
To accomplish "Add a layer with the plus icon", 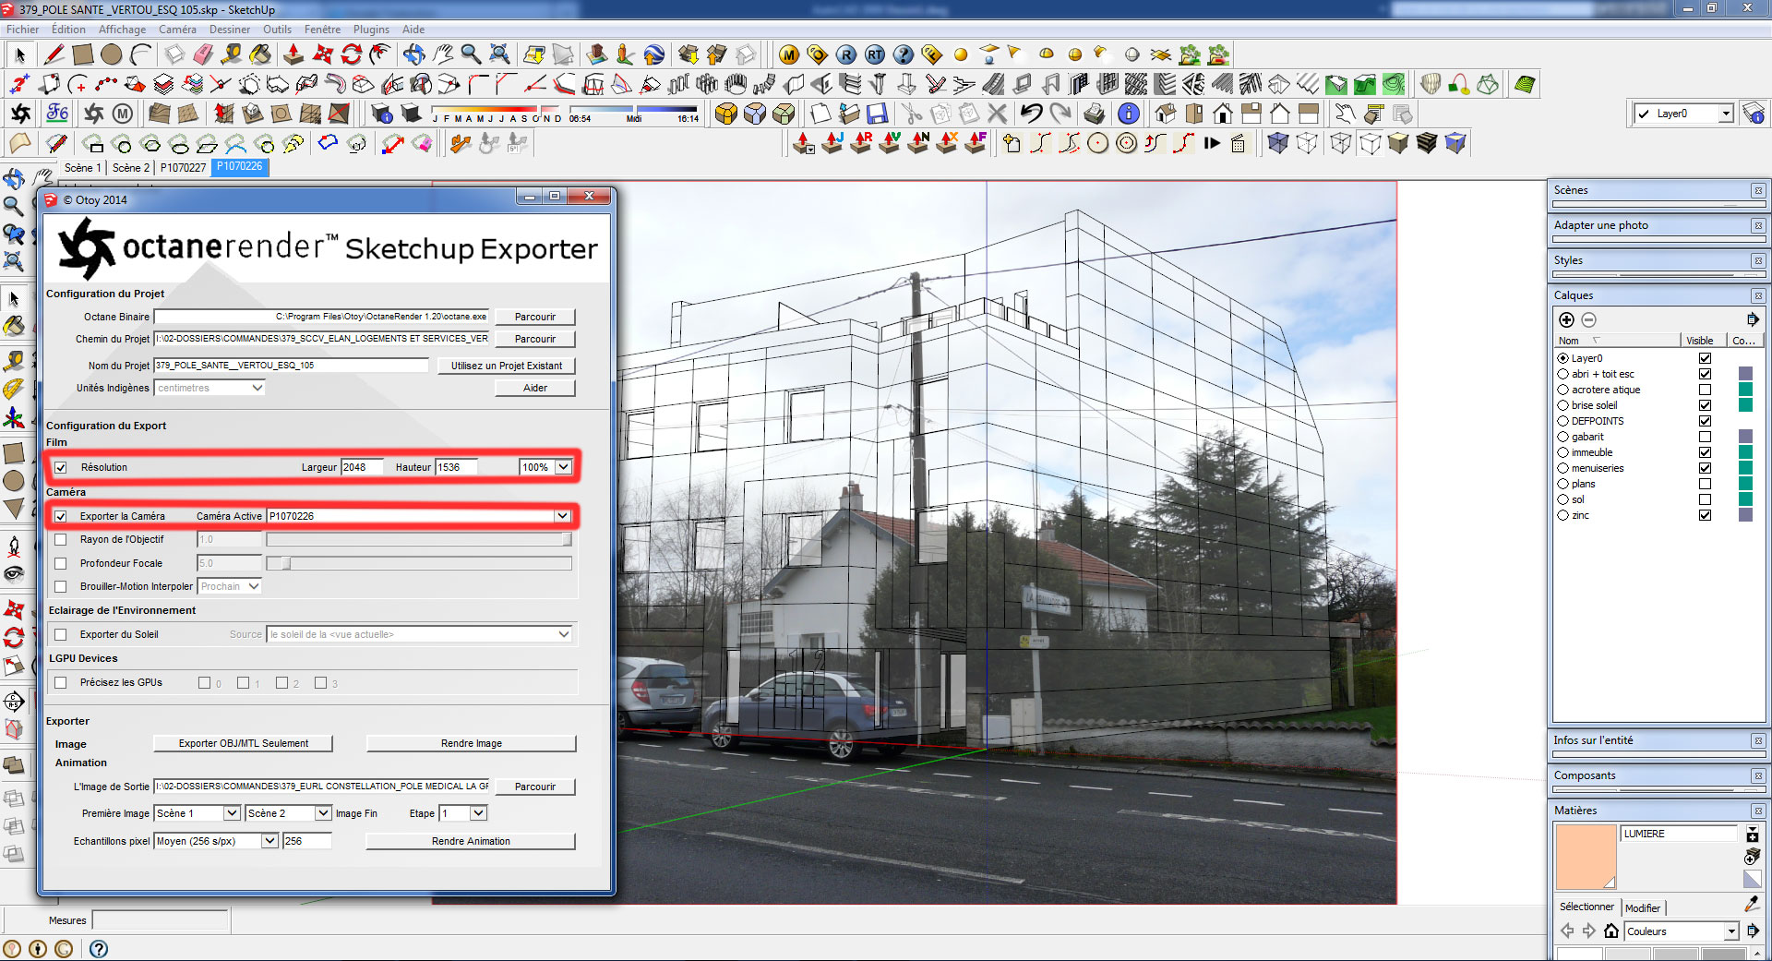I will [1566, 319].
